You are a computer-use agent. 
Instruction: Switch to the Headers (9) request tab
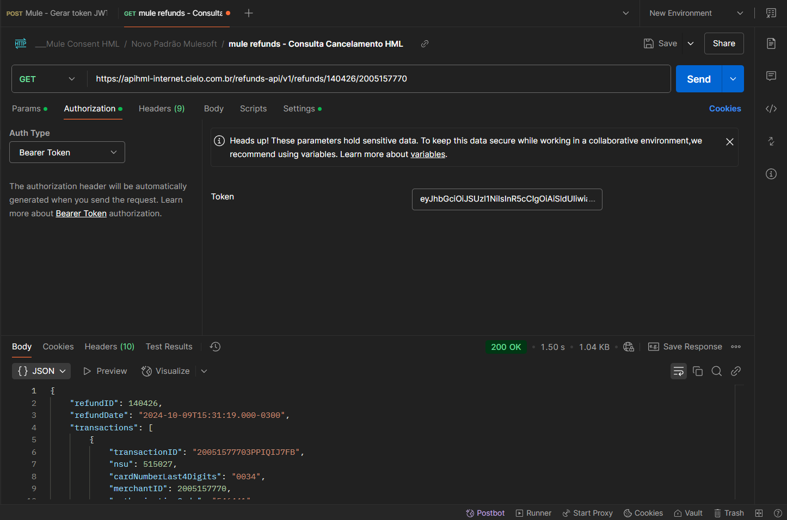[x=162, y=109]
